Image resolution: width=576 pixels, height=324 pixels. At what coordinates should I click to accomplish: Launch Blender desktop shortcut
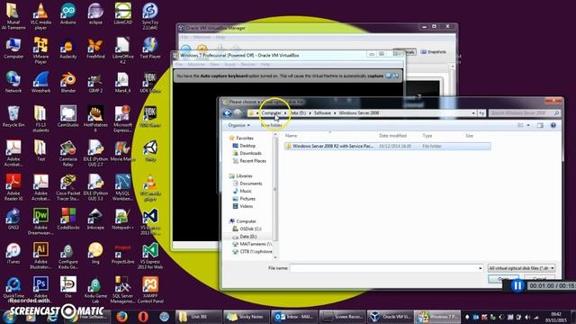[x=68, y=83]
